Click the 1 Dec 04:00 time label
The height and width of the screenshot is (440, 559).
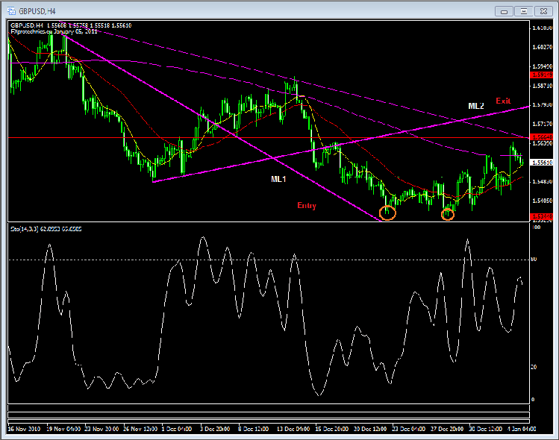coord(177,429)
